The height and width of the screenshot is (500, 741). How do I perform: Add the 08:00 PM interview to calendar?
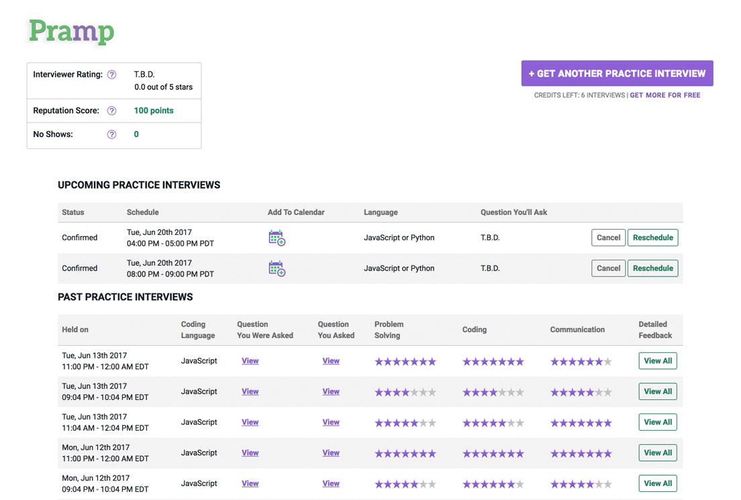(x=277, y=268)
